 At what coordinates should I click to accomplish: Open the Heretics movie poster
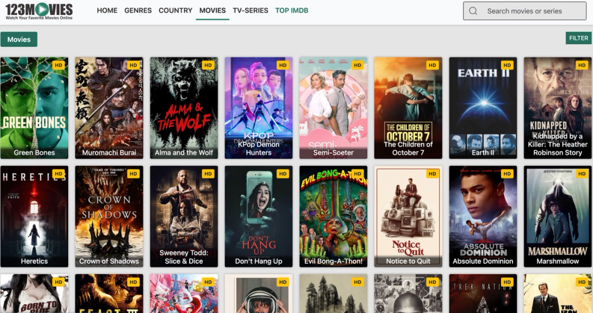point(34,217)
